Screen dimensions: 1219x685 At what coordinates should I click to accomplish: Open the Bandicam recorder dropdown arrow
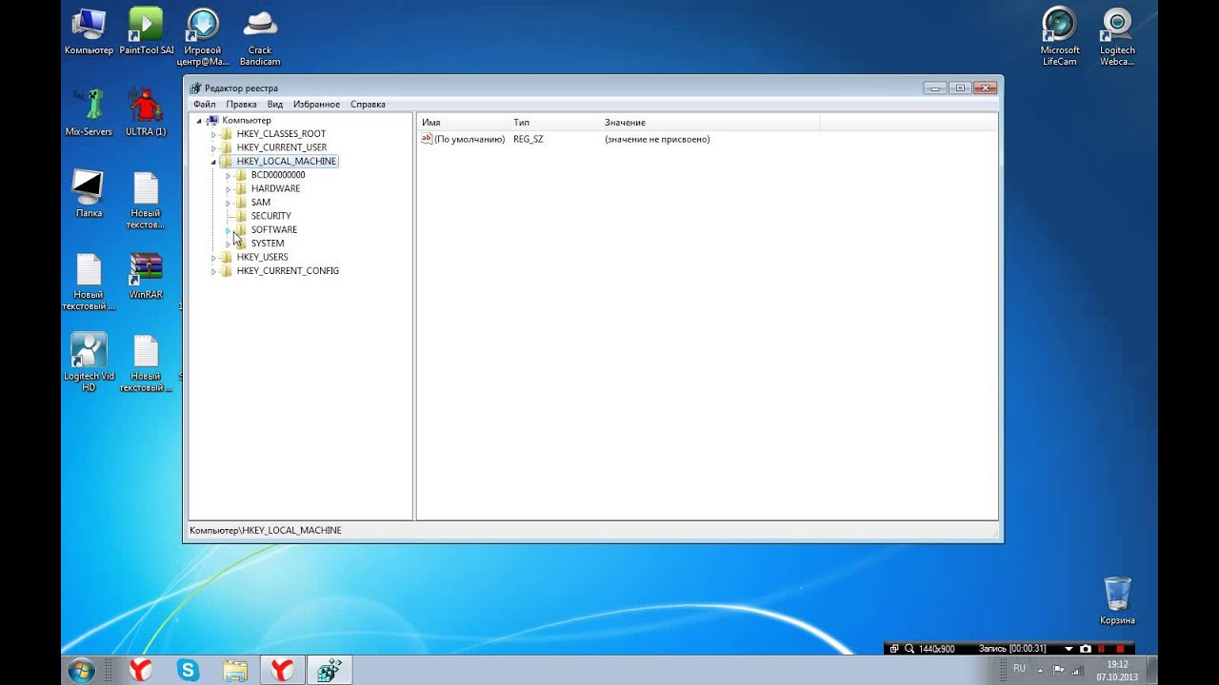pos(1069,649)
